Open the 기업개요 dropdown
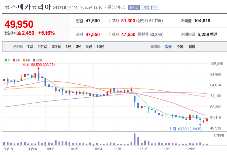The width and height of the screenshot is (227, 155). point(150,7)
